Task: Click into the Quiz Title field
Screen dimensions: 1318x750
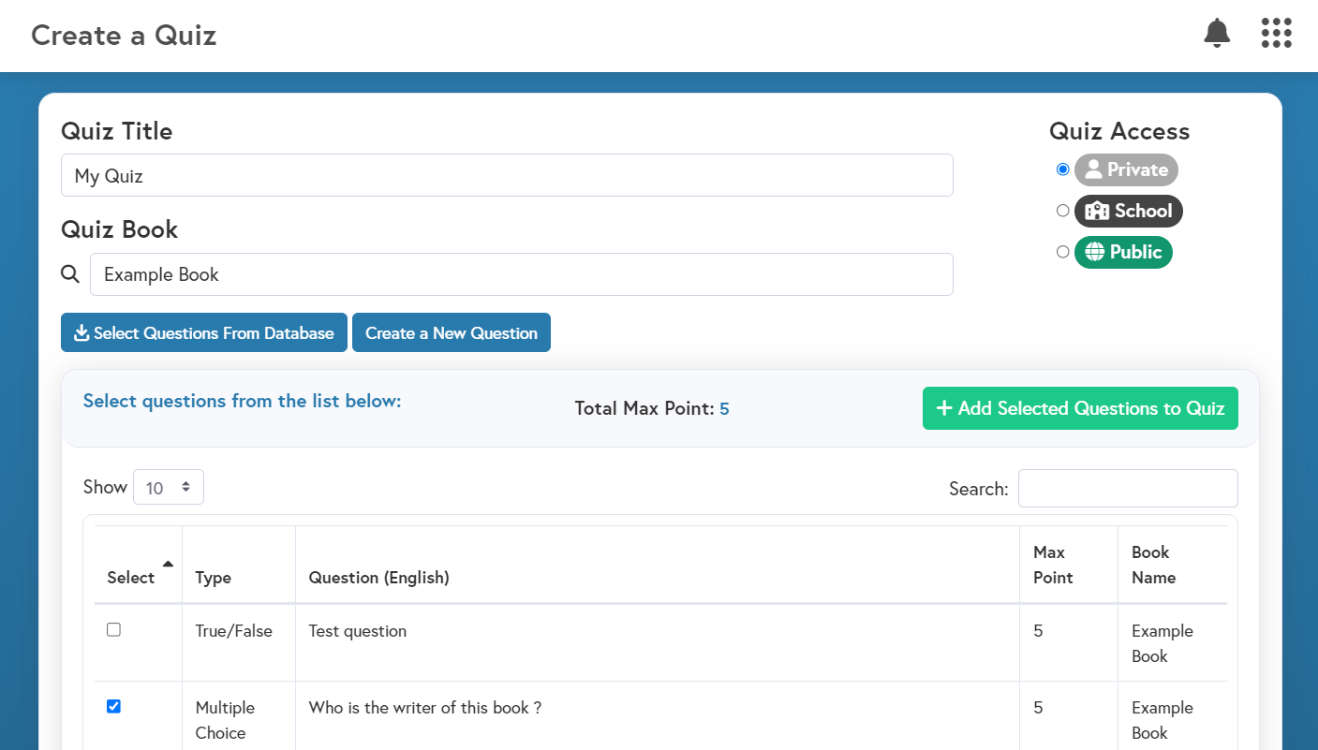Action: click(x=506, y=176)
